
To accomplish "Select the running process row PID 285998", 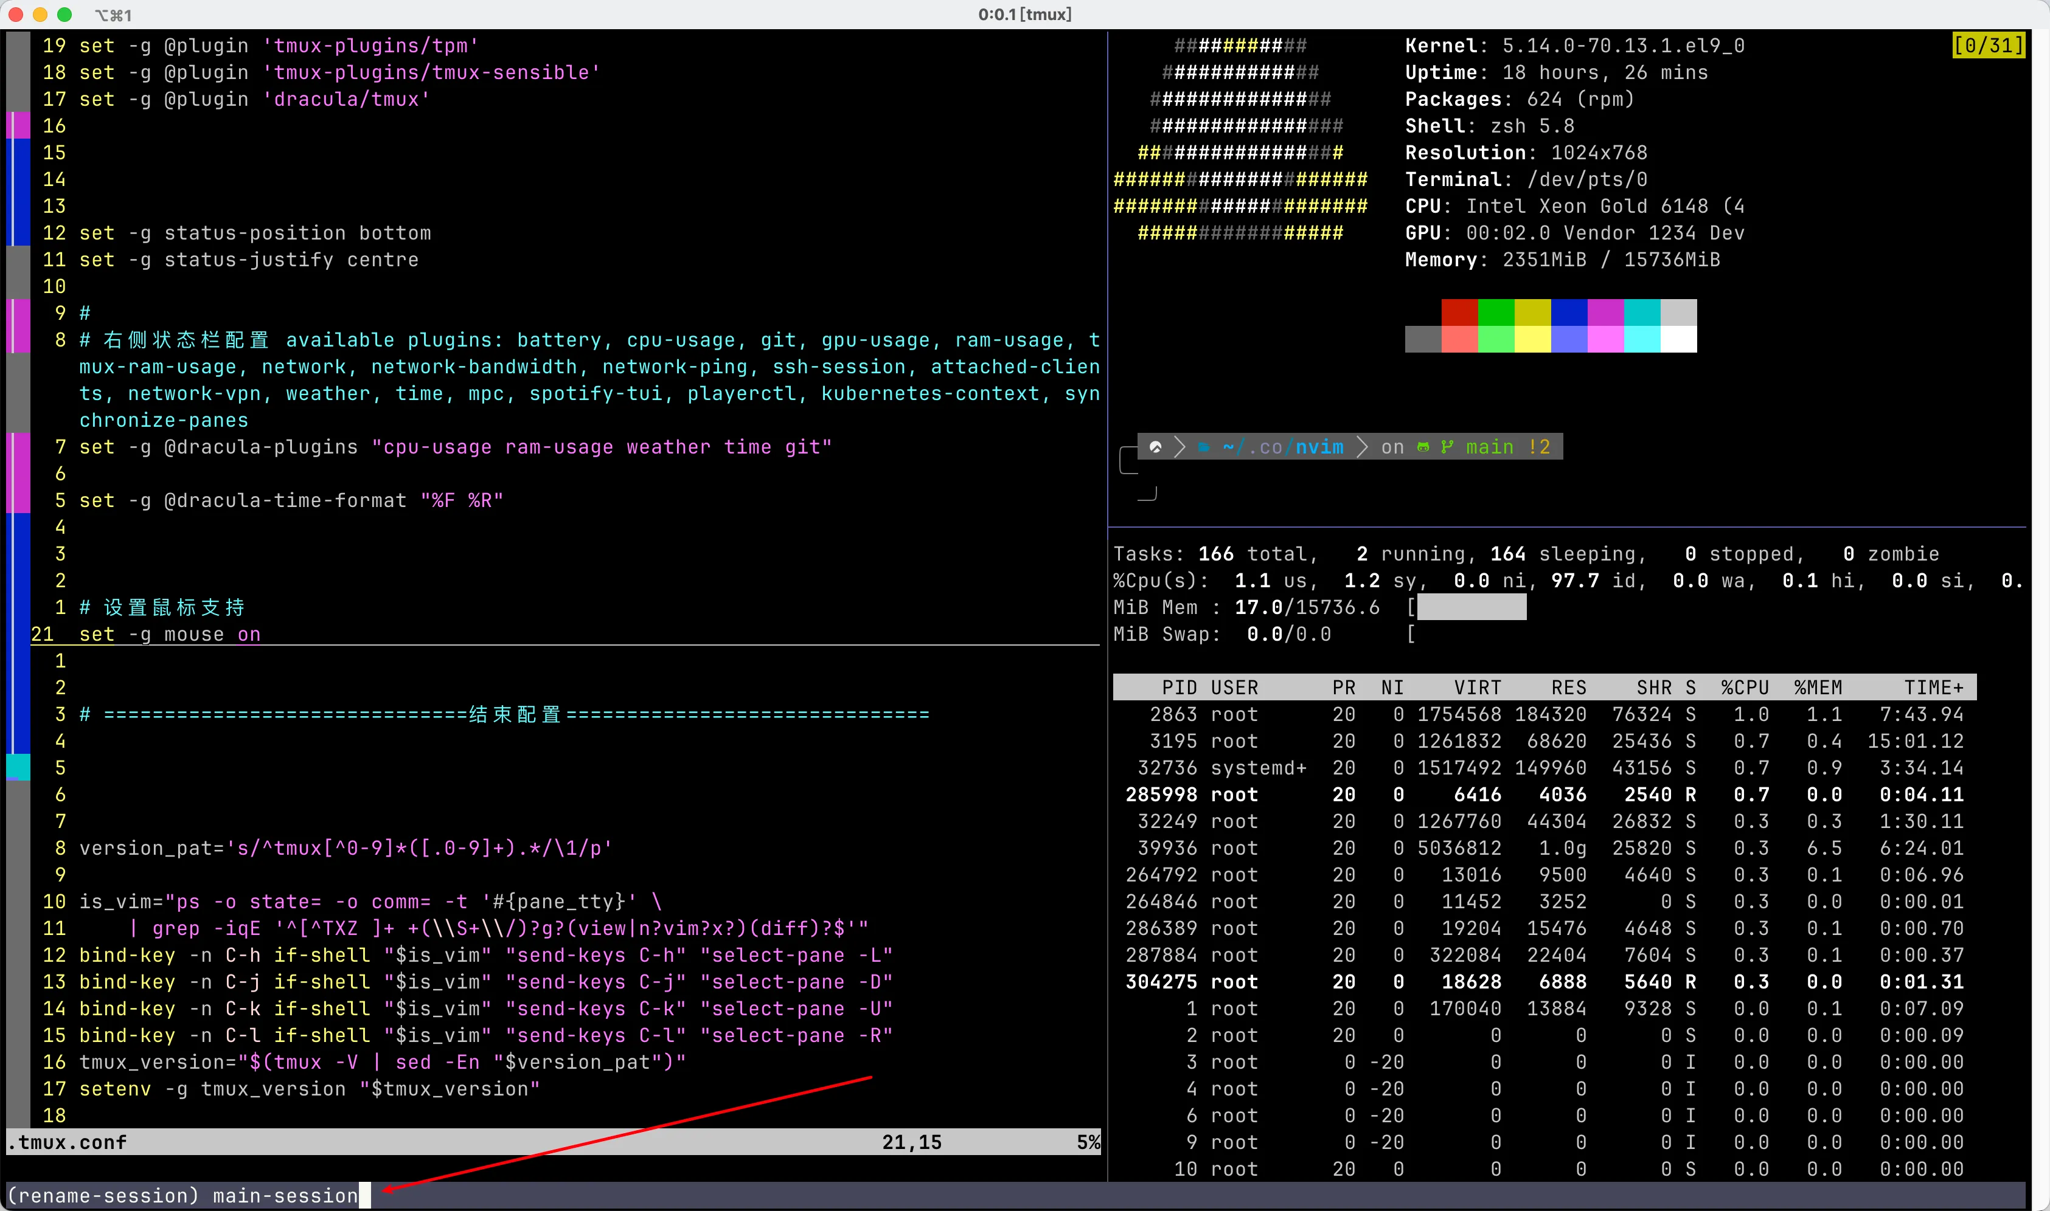I will tap(1544, 794).
